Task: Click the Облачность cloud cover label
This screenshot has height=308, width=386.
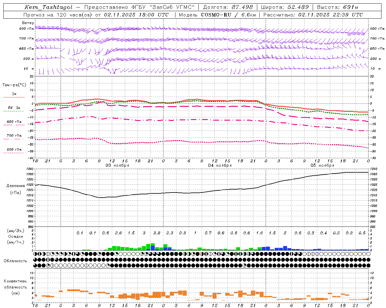Action: [x=15, y=261]
